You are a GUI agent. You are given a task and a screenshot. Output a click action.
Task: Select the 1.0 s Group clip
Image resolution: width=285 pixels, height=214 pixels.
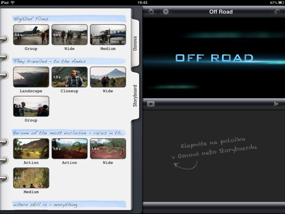point(31,106)
